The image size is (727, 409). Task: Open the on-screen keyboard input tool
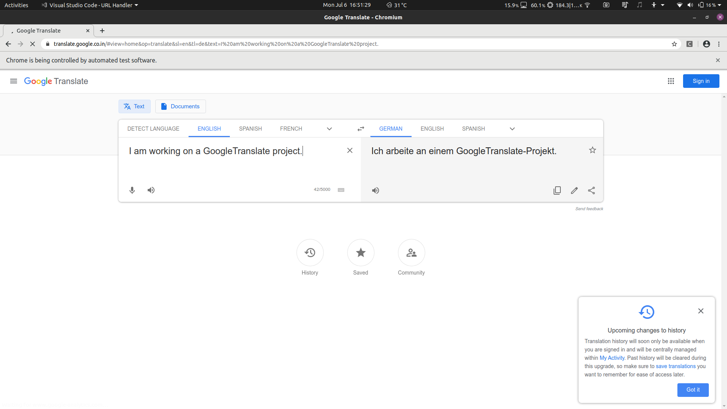click(x=341, y=190)
